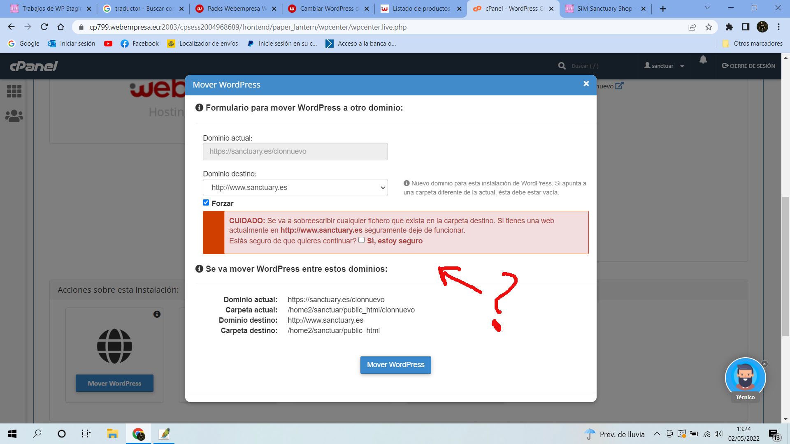This screenshot has height=444, width=790.
Task: Open the Windows Start menu
Action: (12, 434)
